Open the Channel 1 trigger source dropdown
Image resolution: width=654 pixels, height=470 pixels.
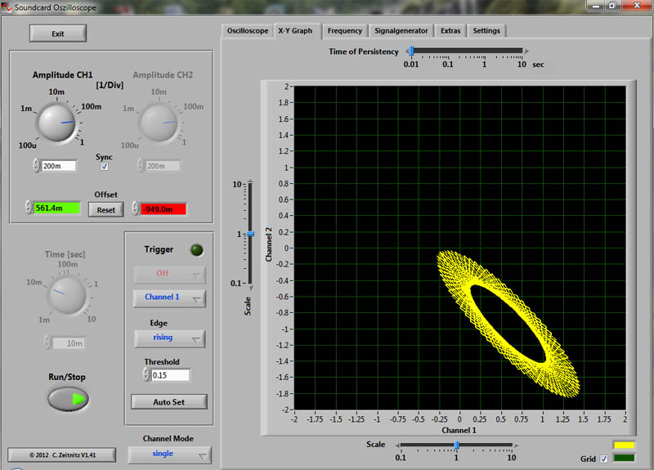[169, 298]
